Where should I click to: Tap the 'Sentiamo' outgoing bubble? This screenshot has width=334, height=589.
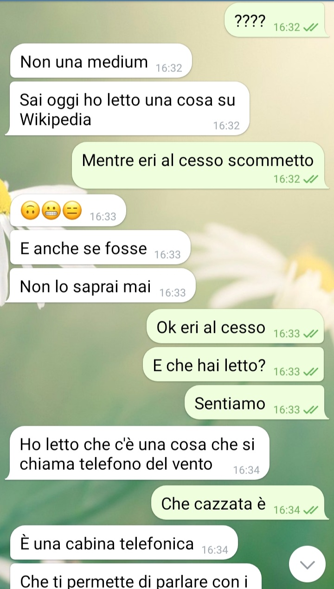tap(254, 402)
